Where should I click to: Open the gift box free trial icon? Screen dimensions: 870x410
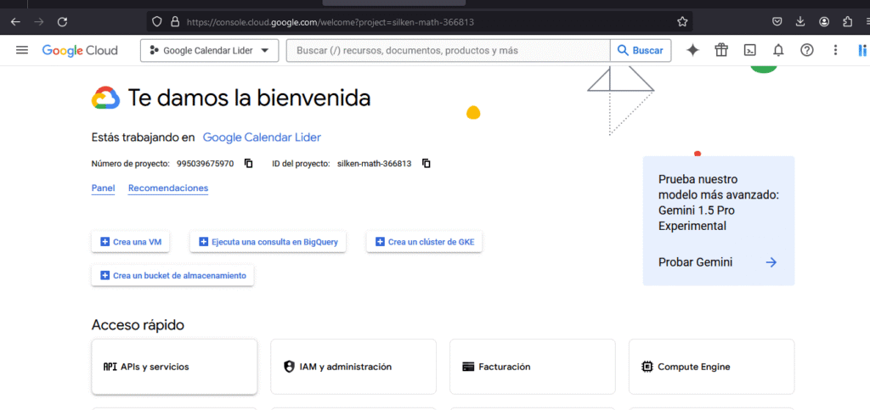coord(721,51)
